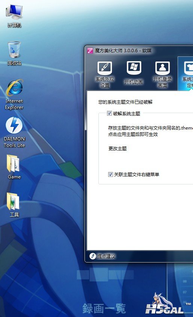Open the 提点建议 suggestion link

106,257
